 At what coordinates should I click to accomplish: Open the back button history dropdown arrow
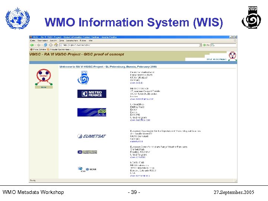(35, 45)
